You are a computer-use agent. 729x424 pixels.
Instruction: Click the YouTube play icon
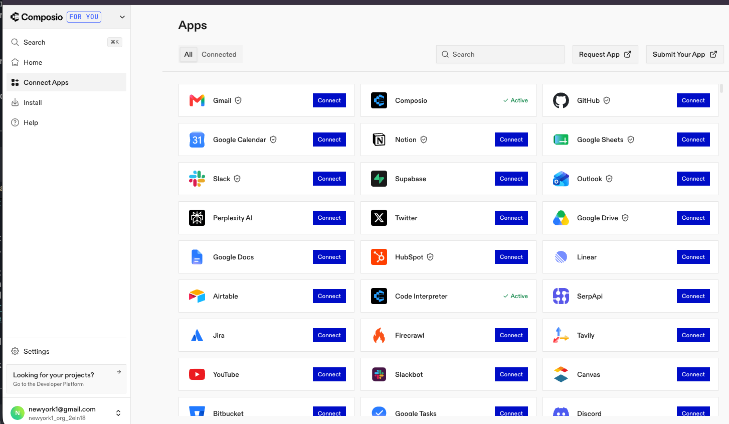[x=197, y=374]
